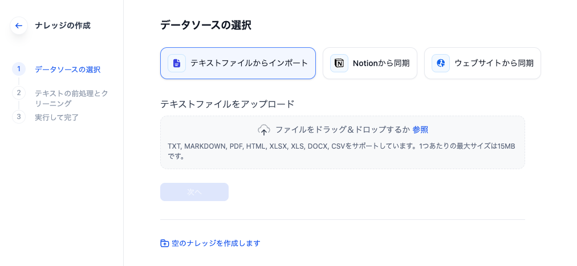
Task: Open the 参照 file browse link
Action: tap(420, 130)
